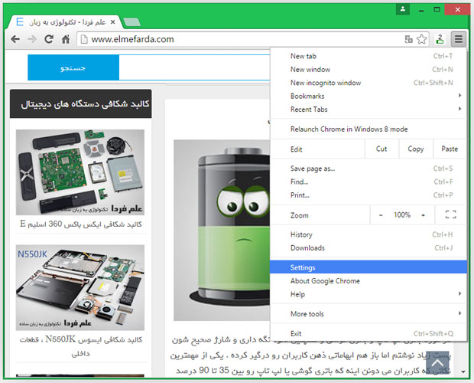This screenshot has height=383, width=474.
Task: Choose Relaunch Chrome in Windows 8 mode
Action: [349, 129]
